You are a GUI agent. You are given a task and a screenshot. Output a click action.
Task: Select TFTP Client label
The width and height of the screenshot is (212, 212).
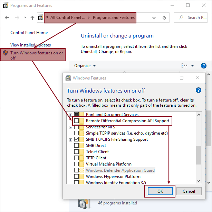96,158
